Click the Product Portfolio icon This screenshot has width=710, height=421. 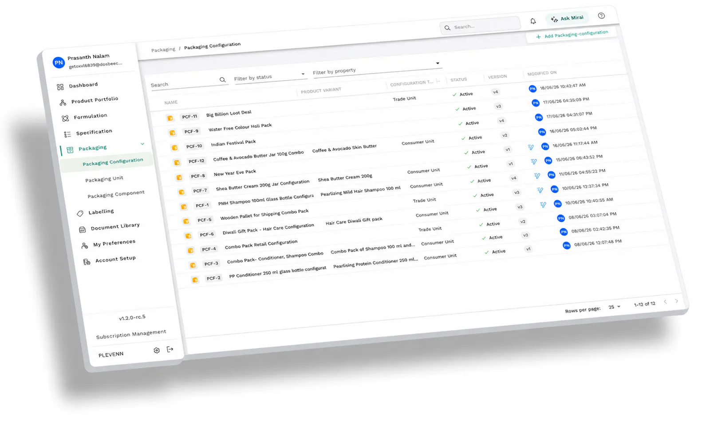click(63, 102)
